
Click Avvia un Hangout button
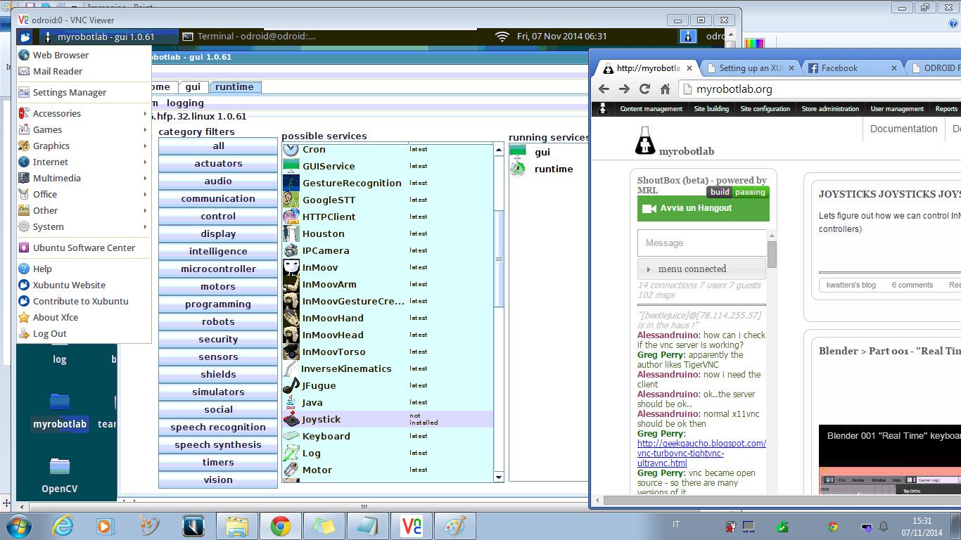(x=704, y=208)
